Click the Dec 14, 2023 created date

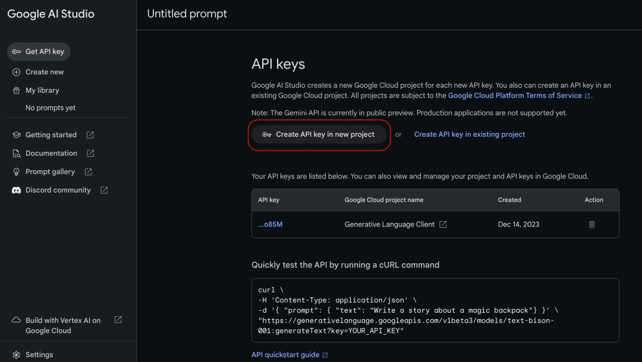tap(518, 225)
